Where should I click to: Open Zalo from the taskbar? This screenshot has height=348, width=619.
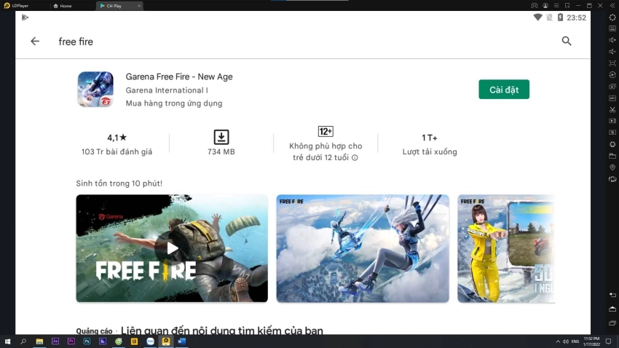[x=151, y=341]
